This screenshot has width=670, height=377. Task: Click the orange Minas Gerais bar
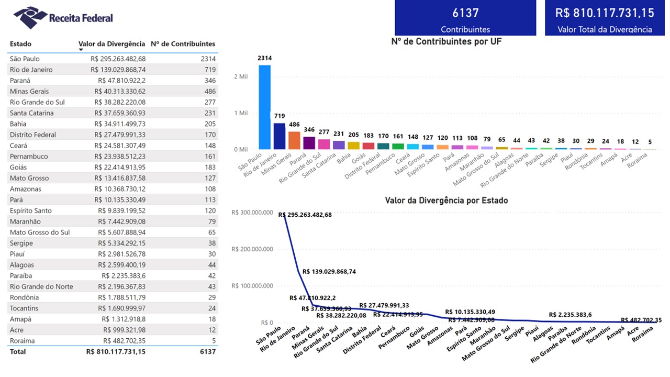294,140
